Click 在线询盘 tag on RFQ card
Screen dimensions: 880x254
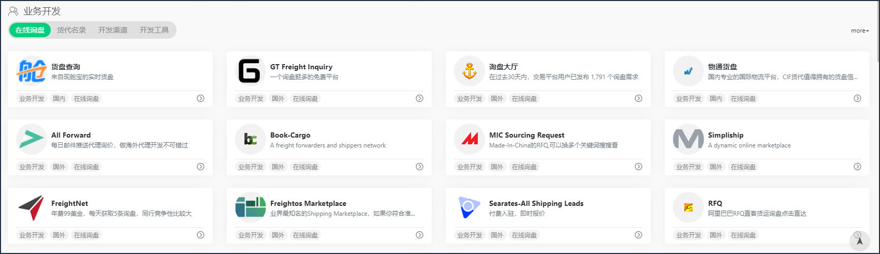pos(743,235)
